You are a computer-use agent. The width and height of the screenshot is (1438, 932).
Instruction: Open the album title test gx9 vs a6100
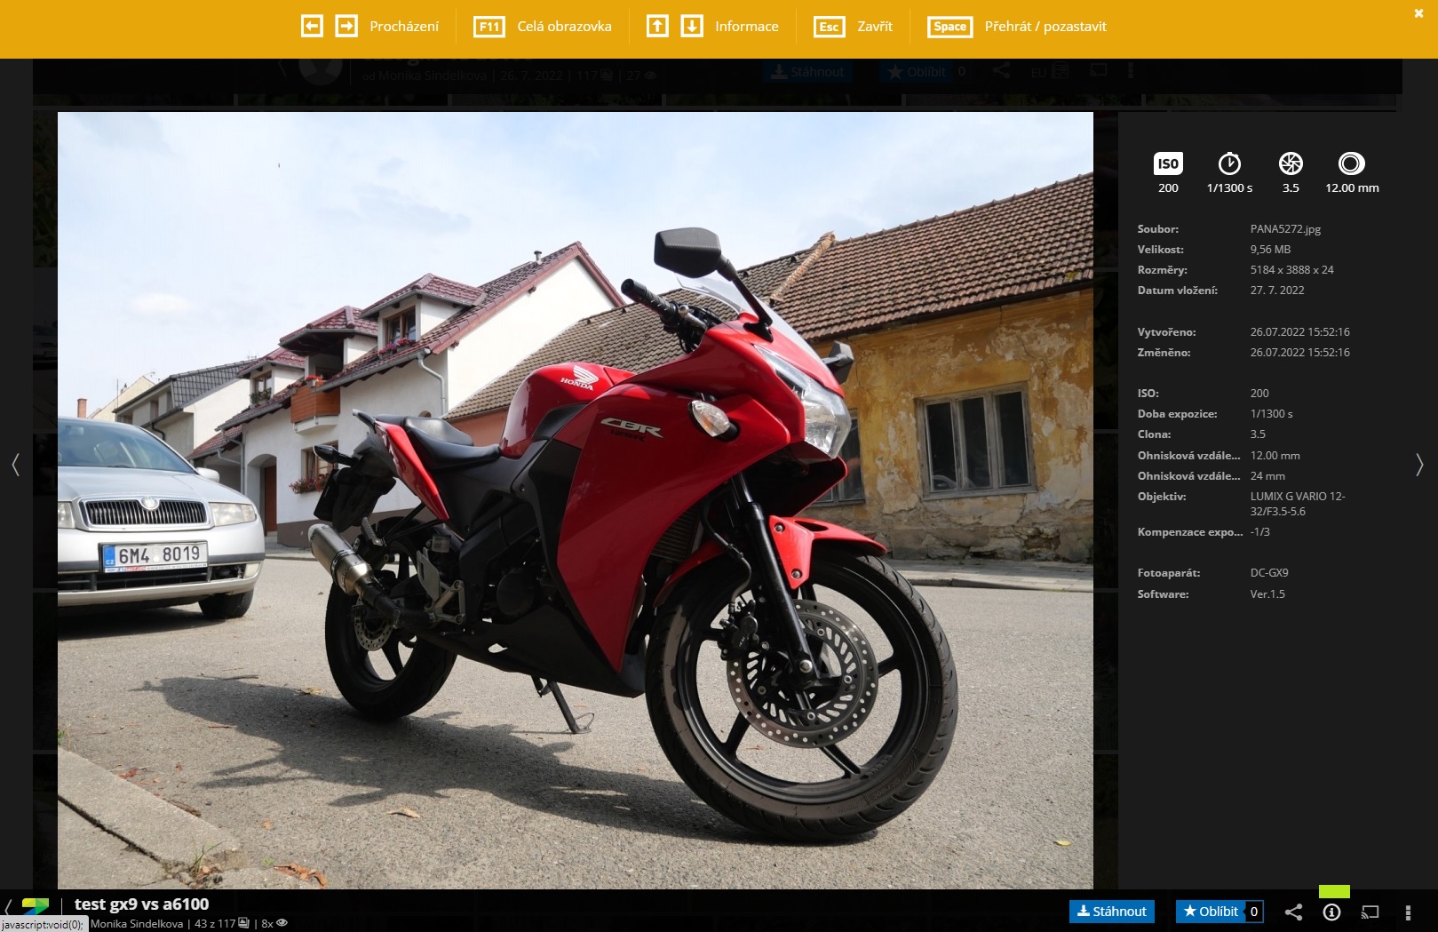(141, 904)
